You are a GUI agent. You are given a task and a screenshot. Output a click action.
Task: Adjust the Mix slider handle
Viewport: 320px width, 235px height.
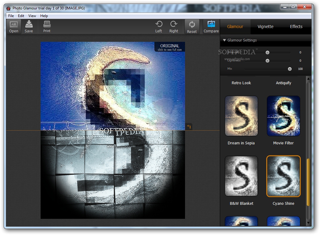[x=289, y=69]
